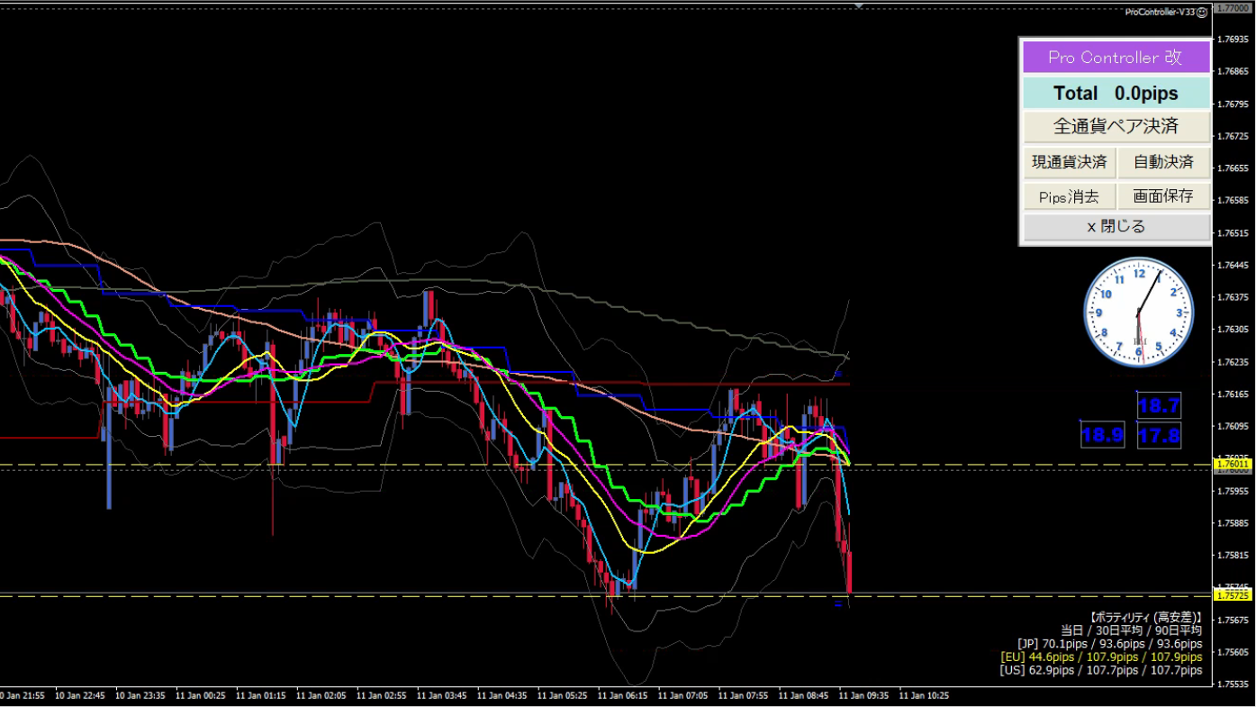Click the 1.75605 price scale label
1256x707 pixels.
pyautogui.click(x=1232, y=652)
